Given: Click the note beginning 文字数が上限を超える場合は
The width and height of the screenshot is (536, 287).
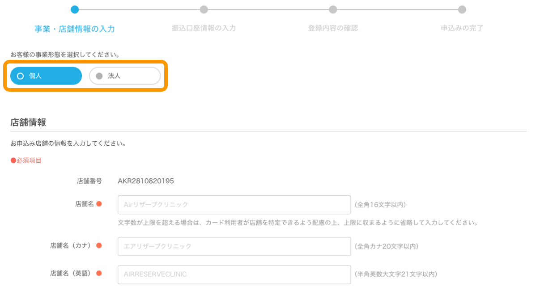Looking at the screenshot, I should point(298,223).
